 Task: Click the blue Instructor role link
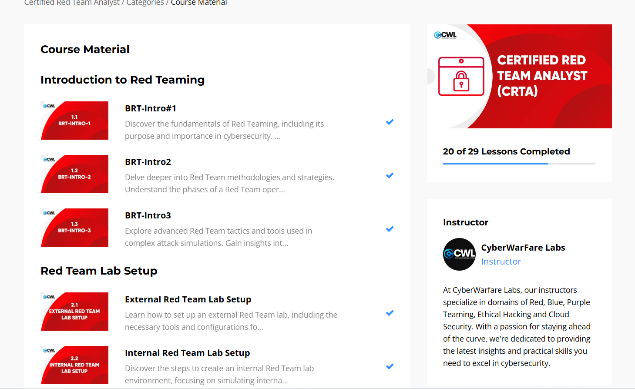pyautogui.click(x=501, y=262)
